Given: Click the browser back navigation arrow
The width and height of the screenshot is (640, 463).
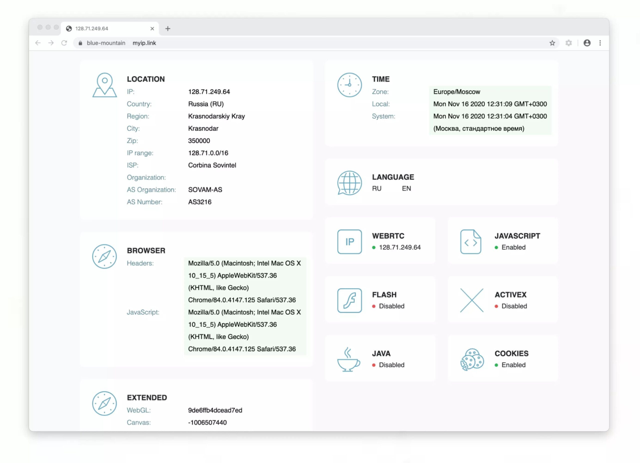Looking at the screenshot, I should pos(39,43).
